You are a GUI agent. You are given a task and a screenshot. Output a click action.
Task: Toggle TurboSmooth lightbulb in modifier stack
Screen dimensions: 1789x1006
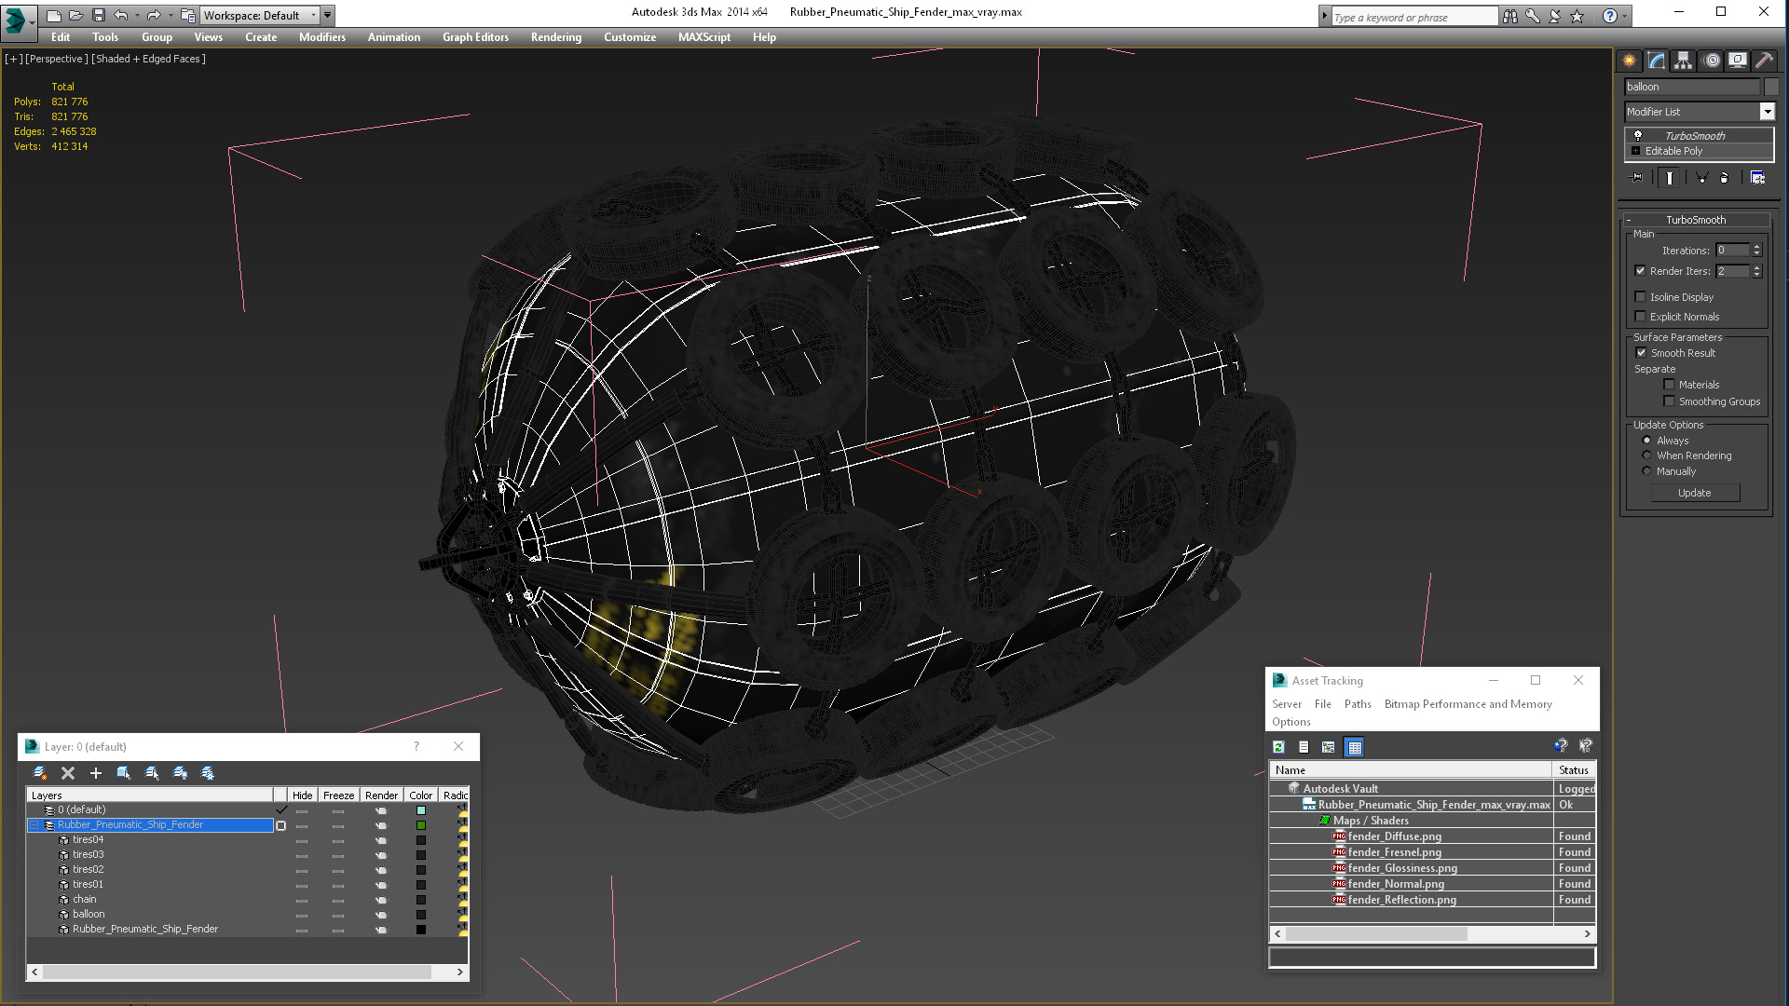1637,136
